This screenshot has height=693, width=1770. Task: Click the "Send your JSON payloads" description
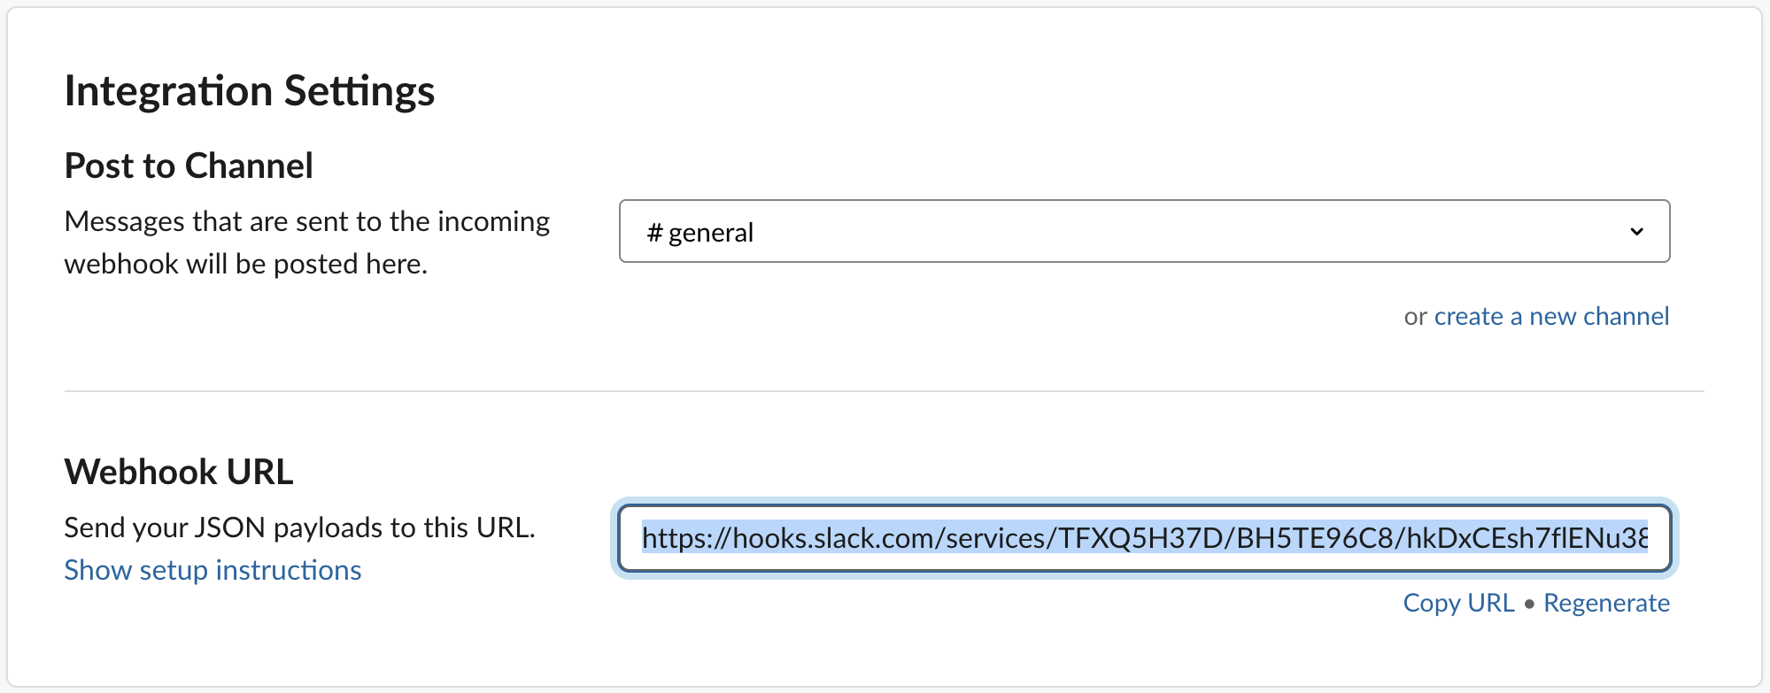(x=299, y=527)
